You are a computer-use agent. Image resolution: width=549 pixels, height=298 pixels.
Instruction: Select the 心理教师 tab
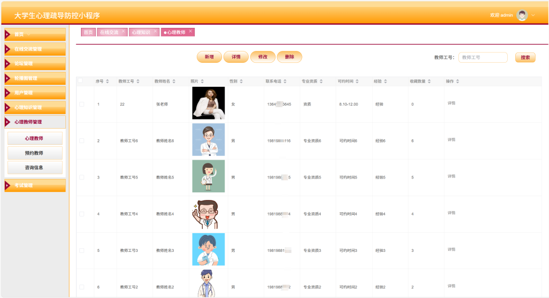pyautogui.click(x=176, y=32)
